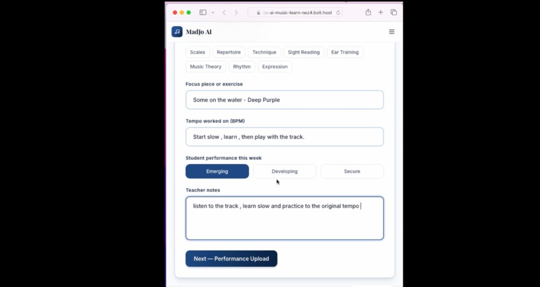Reload the page with the refresh icon

(x=338, y=12)
